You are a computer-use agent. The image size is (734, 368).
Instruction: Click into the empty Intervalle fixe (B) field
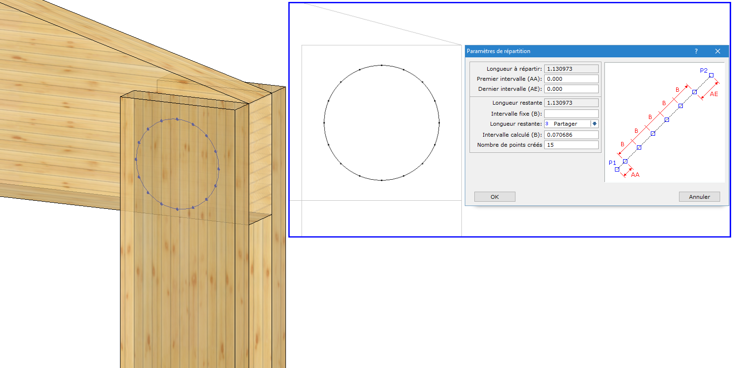(571, 114)
